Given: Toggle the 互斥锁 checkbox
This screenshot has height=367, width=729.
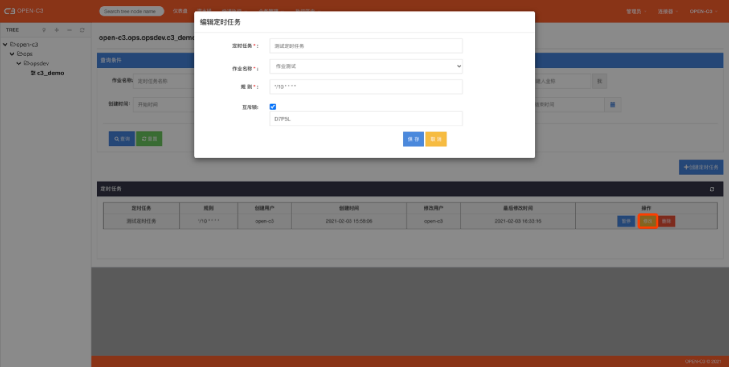Looking at the screenshot, I should point(273,107).
